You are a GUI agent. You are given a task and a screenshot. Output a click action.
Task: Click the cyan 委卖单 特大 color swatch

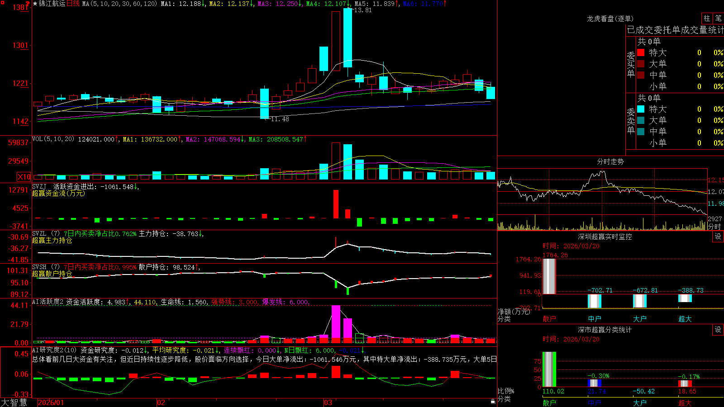tap(641, 109)
